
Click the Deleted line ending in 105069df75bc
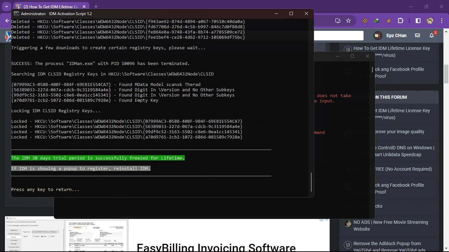(x=128, y=37)
